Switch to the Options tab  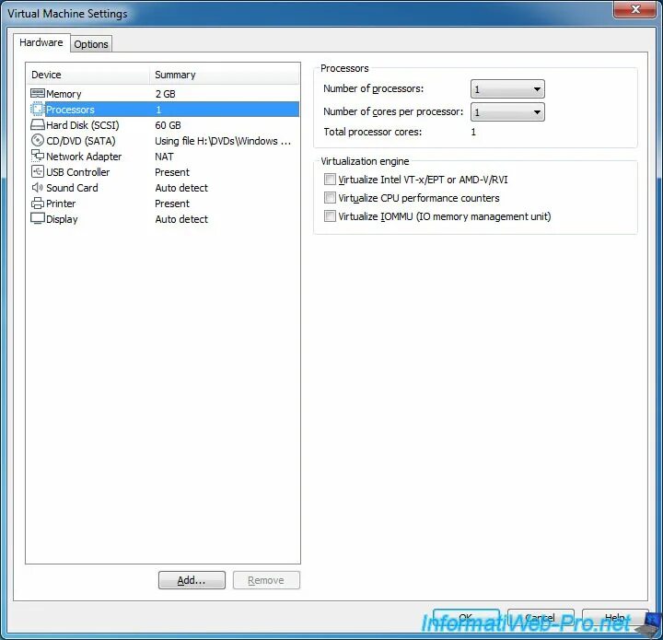point(91,44)
